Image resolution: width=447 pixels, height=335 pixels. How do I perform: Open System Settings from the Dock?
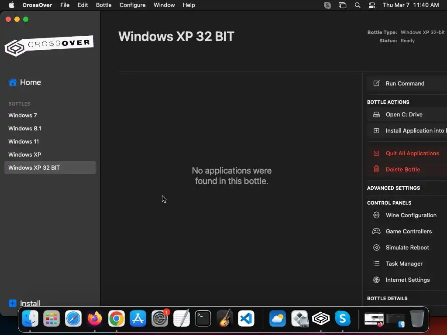coord(160,318)
